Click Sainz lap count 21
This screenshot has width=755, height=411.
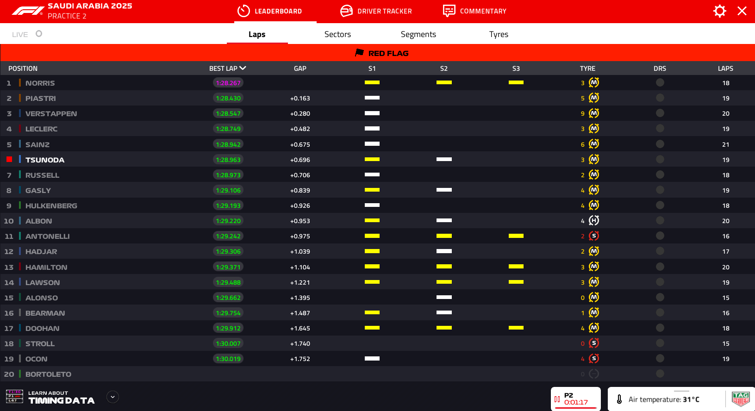(726, 144)
